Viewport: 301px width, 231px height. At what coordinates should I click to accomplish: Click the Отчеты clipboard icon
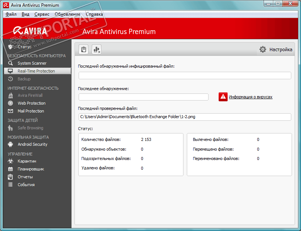coord(10,177)
